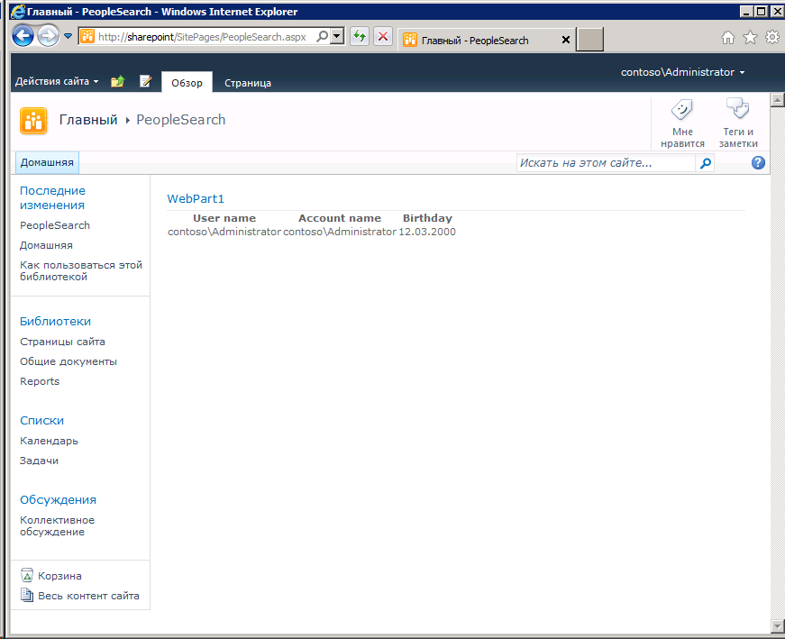Open the blue Help question icon
785x639 pixels.
coord(758,163)
